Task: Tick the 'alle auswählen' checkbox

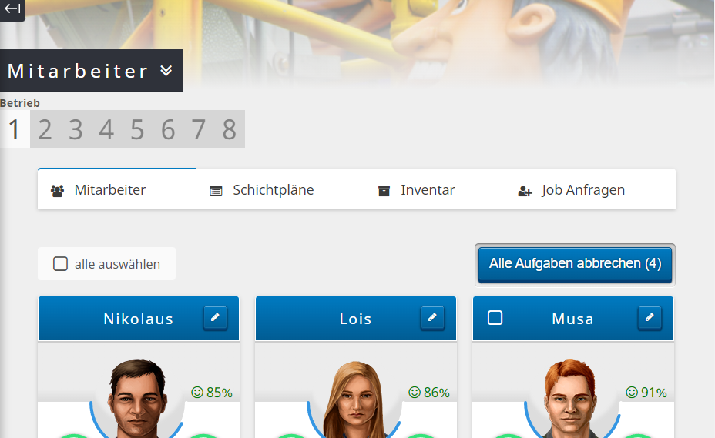Action: [60, 263]
